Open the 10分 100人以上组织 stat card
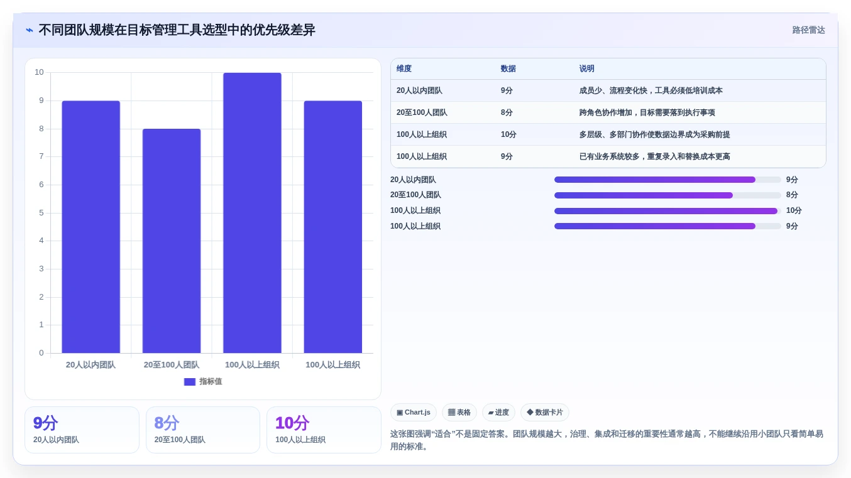The image size is (851, 478). point(324,430)
